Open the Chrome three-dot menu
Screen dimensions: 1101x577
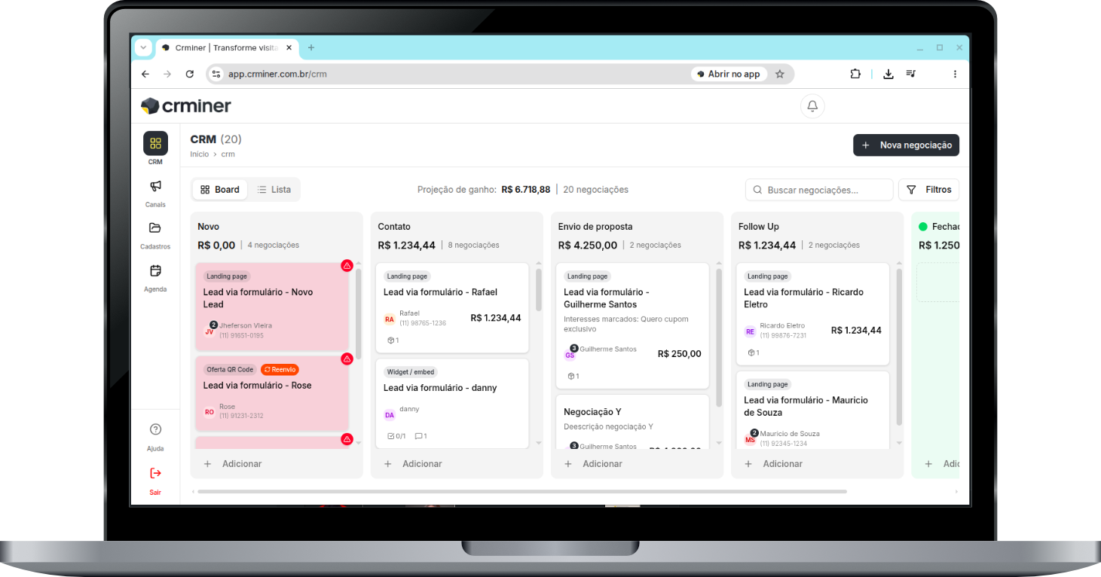(955, 74)
